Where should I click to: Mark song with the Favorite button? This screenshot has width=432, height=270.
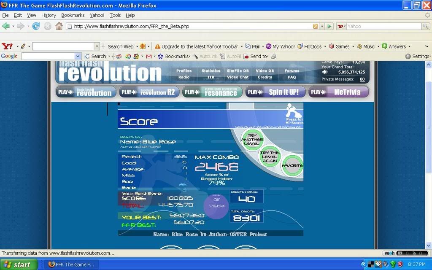point(292,165)
